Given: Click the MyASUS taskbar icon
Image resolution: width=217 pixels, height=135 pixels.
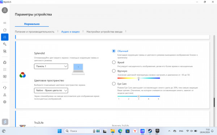Looking at the screenshot, I should click(142, 131).
